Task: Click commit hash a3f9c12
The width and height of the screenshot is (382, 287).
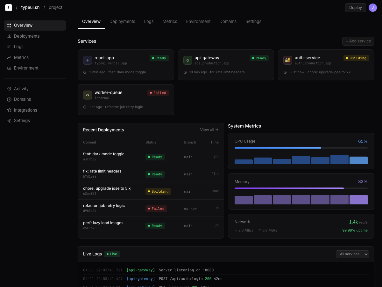Action: point(90,159)
